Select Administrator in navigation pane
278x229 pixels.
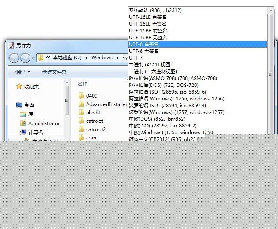click(x=44, y=123)
